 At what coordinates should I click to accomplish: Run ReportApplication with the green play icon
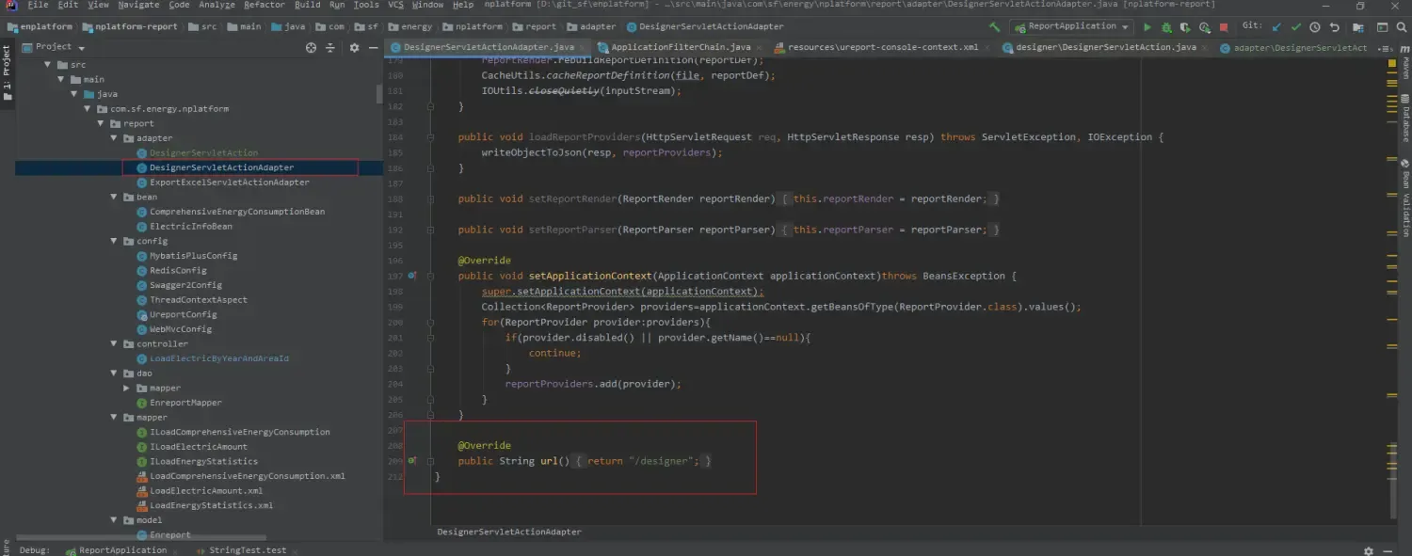(x=1147, y=27)
